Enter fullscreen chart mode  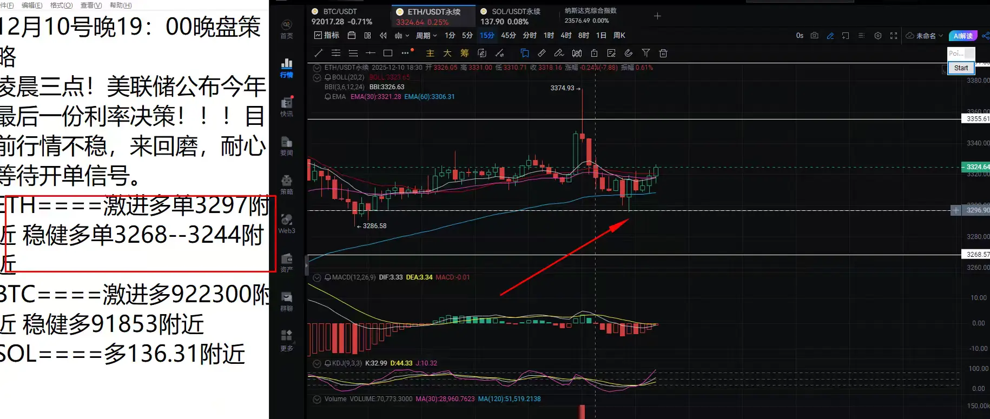pos(894,36)
